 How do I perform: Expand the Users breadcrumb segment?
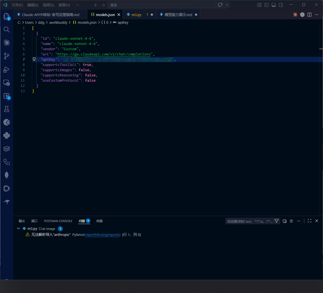coord(29,23)
